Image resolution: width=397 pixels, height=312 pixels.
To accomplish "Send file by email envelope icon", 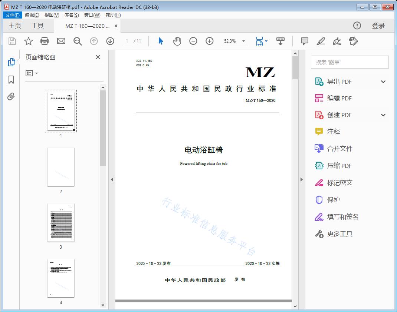I will (x=61, y=41).
